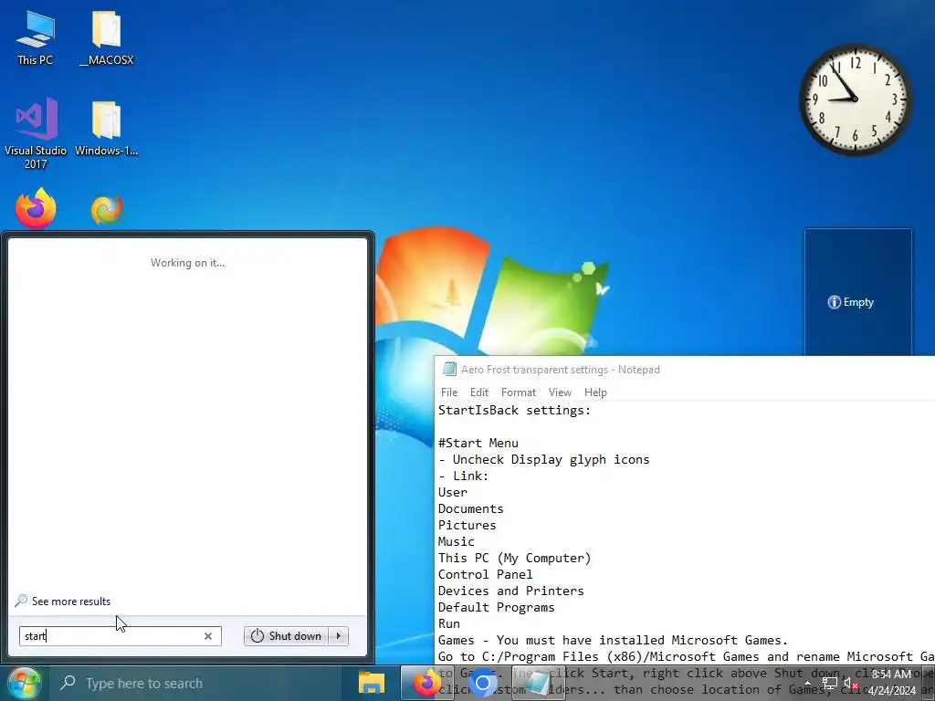Screen dimensions: 935x701
Task: Clear the Start menu search text
Action: (x=208, y=636)
